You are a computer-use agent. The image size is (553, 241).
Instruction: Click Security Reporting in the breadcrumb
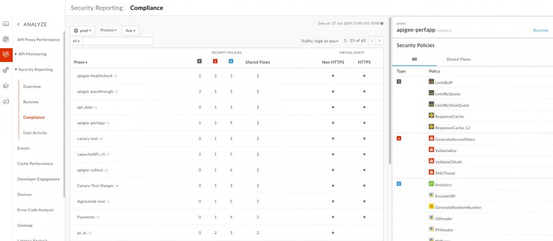96,7
